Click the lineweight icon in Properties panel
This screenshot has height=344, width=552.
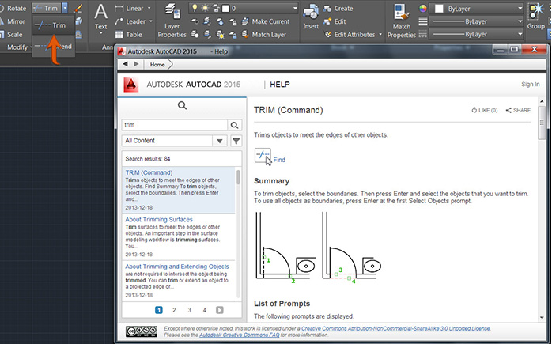tap(423, 21)
